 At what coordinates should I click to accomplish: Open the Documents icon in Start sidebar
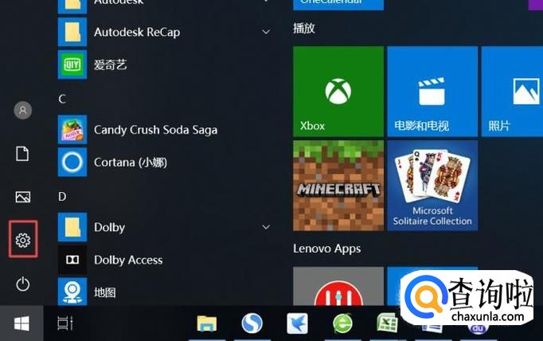(22, 154)
